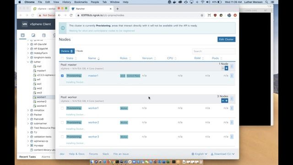Expand Packer folder in vSphere tree
The image size is (293, 165).
click(x=28, y=115)
